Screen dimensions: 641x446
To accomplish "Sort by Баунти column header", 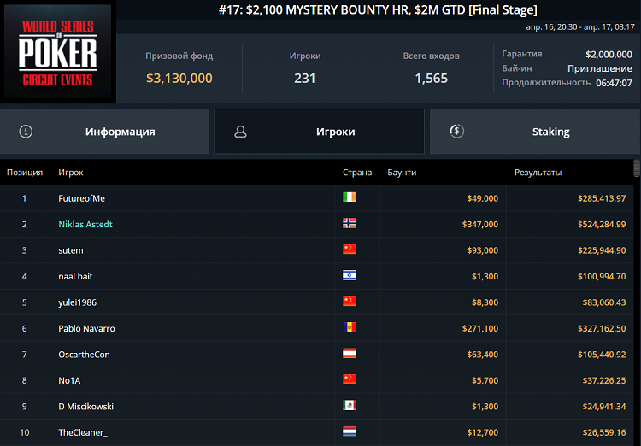I will [x=402, y=173].
